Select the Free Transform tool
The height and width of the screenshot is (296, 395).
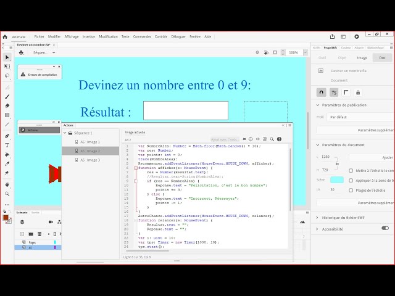(7, 67)
